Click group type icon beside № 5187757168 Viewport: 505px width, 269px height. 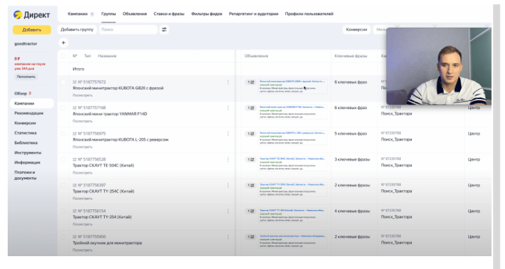[x=75, y=108]
